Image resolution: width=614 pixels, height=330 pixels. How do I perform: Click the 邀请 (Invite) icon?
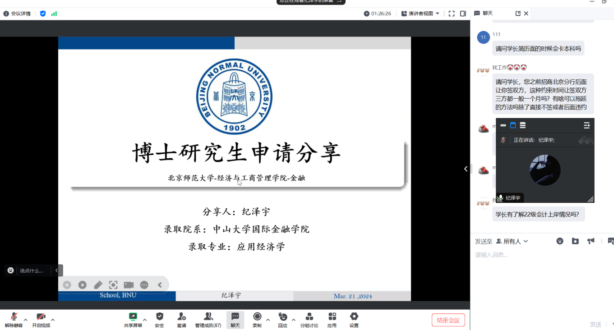[181, 320]
